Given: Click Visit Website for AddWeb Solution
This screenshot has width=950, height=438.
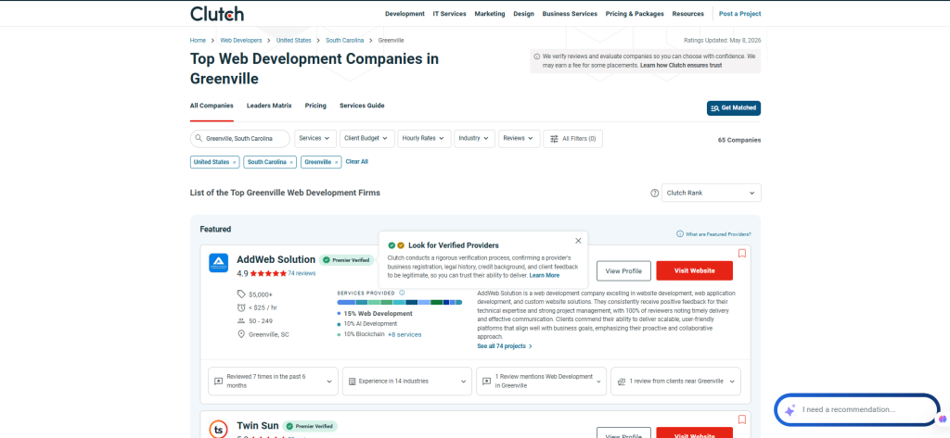Looking at the screenshot, I should click(x=694, y=271).
